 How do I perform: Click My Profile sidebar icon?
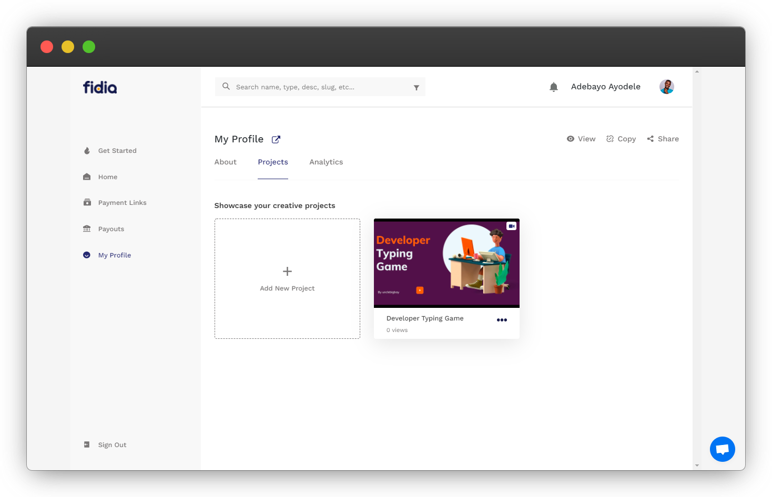tap(87, 255)
